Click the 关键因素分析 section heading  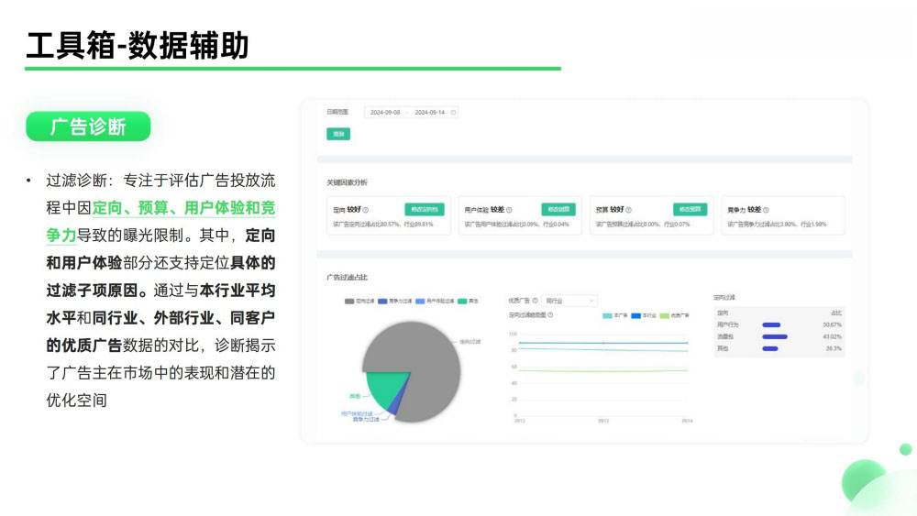347,183
